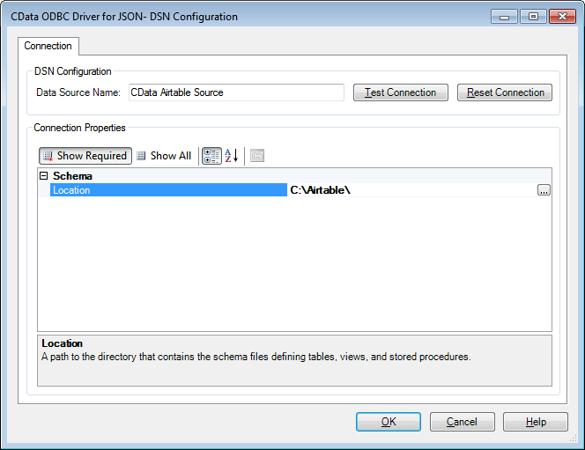Toggle Show Required properties filter
The image size is (585, 450).
(x=85, y=156)
